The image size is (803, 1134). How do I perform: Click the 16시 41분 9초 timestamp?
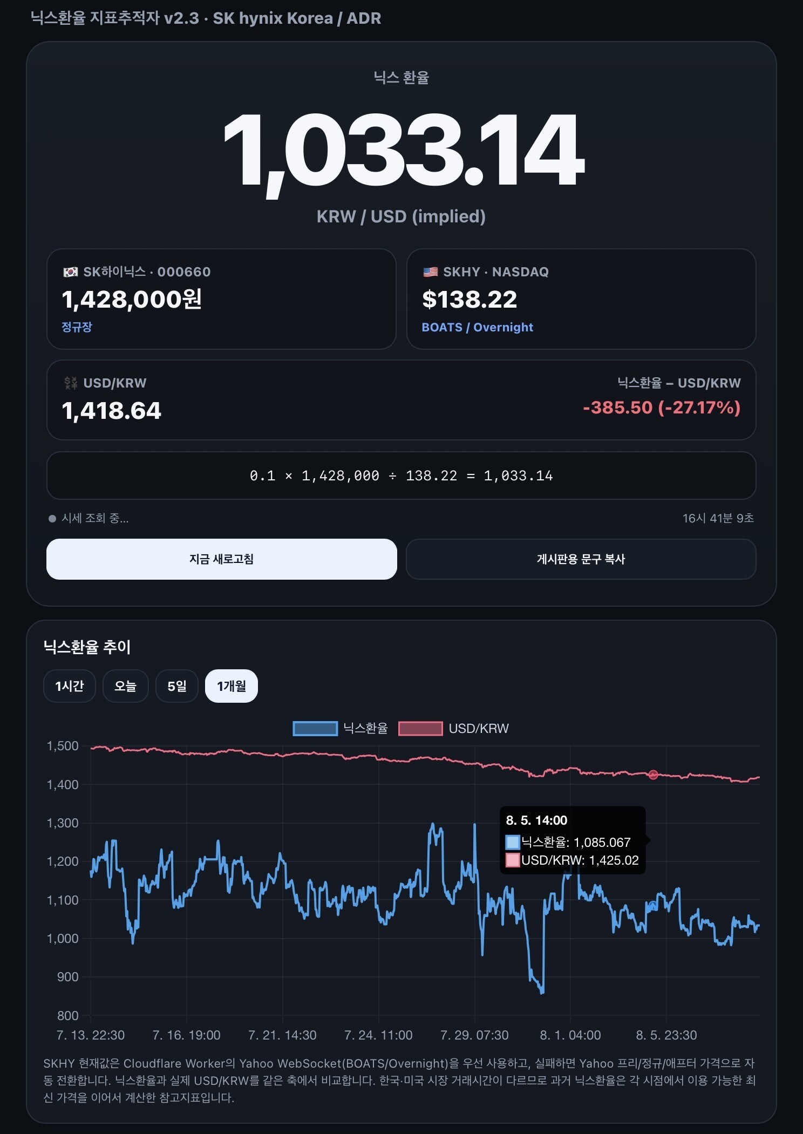[x=718, y=518]
